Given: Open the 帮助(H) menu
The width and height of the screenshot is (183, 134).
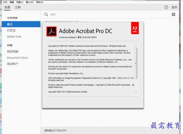Looking at the screenshot, I should point(40,2).
